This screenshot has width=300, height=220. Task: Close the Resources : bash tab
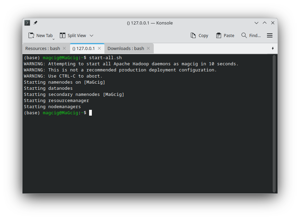click(x=64, y=48)
